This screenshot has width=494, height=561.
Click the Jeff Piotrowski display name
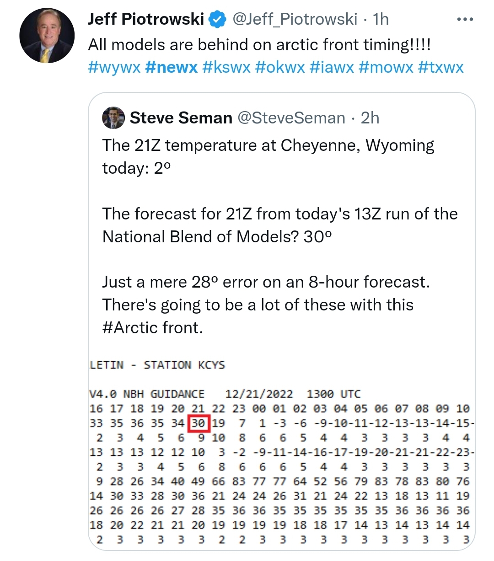pos(146,19)
